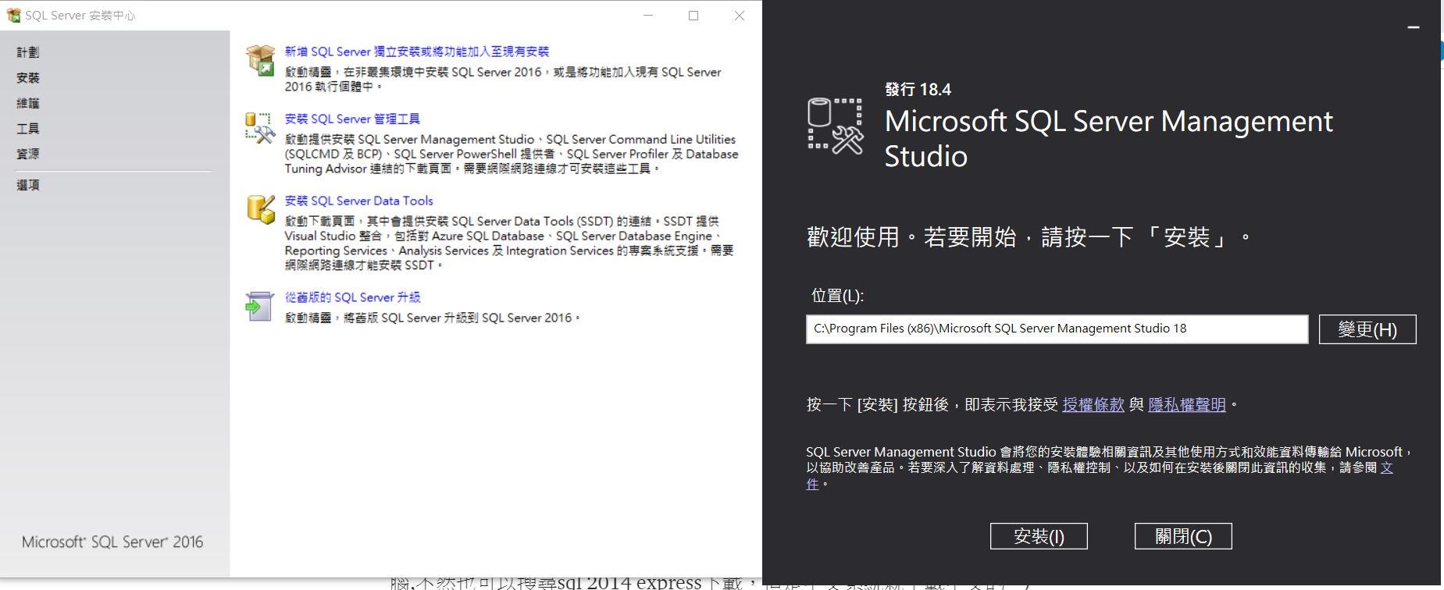Minimize the SQL Server 安裝中心 window

(648, 16)
